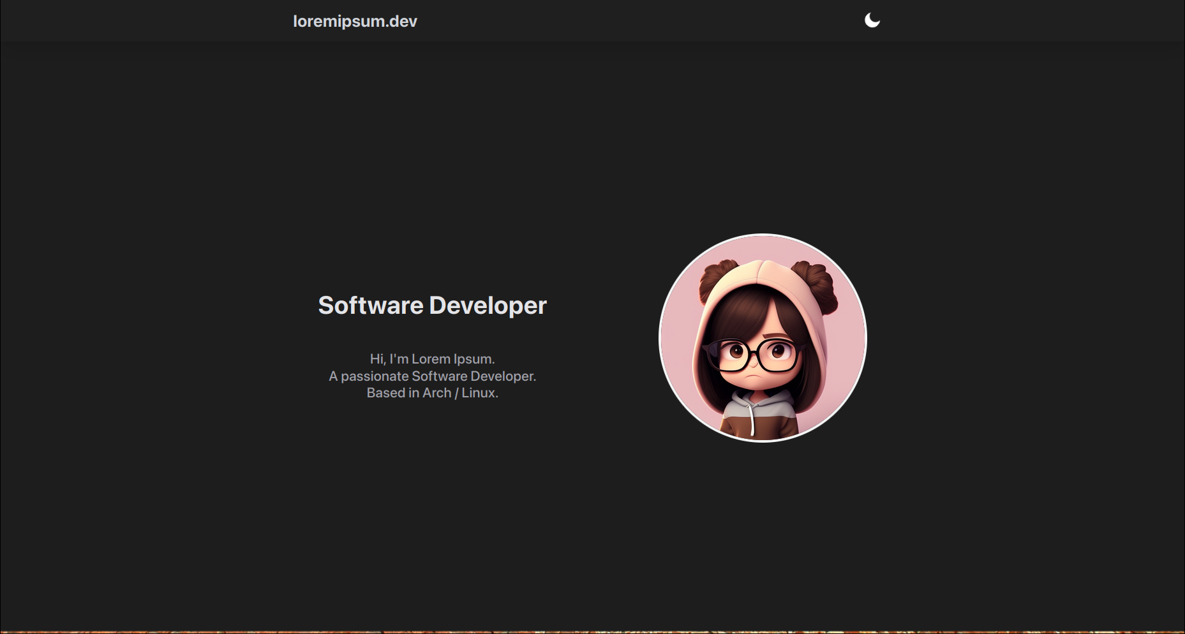The image size is (1185, 634).
Task: Click the 'Based in Arch / Linux' text
Action: 432,393
